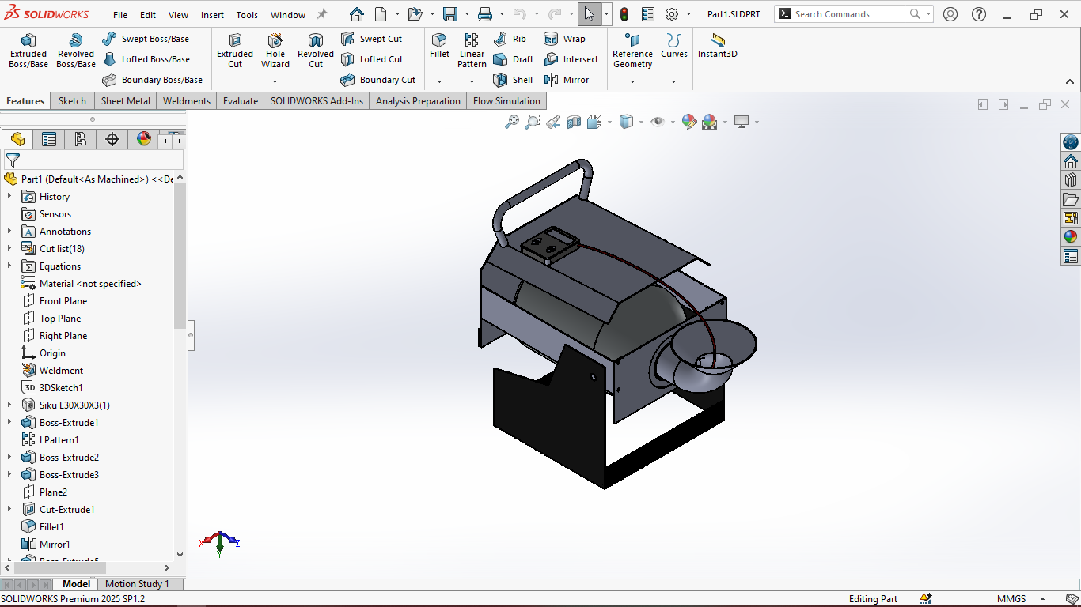Open the Appearances task pane tab
Image resolution: width=1081 pixels, height=607 pixels.
[x=1071, y=236]
